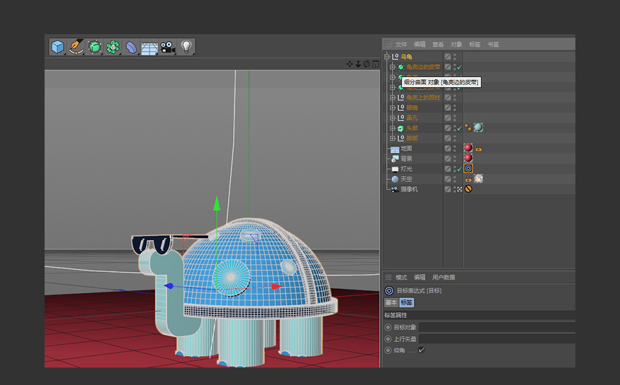Click the Light toolbar icon
620x385 pixels.
(187, 46)
